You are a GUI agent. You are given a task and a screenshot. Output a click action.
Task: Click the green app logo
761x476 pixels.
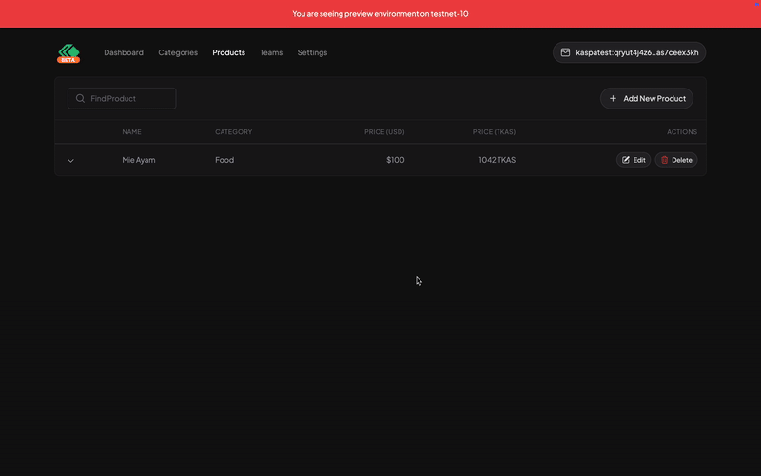click(x=68, y=52)
